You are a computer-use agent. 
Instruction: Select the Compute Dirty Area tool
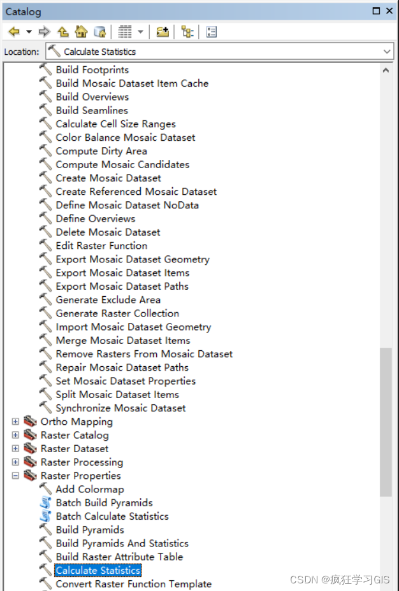[x=101, y=151]
